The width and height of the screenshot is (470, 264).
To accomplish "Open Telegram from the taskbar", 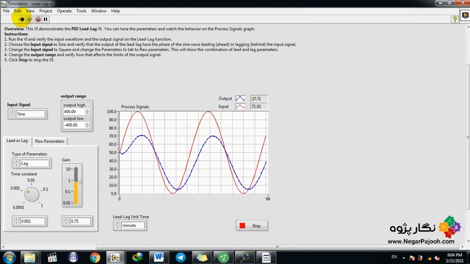I will point(181,257).
